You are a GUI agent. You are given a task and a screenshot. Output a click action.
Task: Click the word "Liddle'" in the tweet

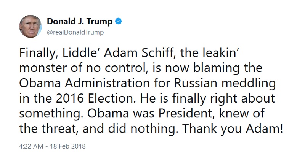[81, 53]
